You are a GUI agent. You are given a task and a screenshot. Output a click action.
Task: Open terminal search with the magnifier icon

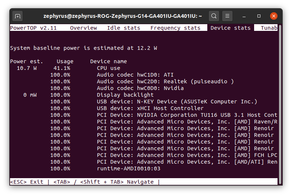click(214, 16)
